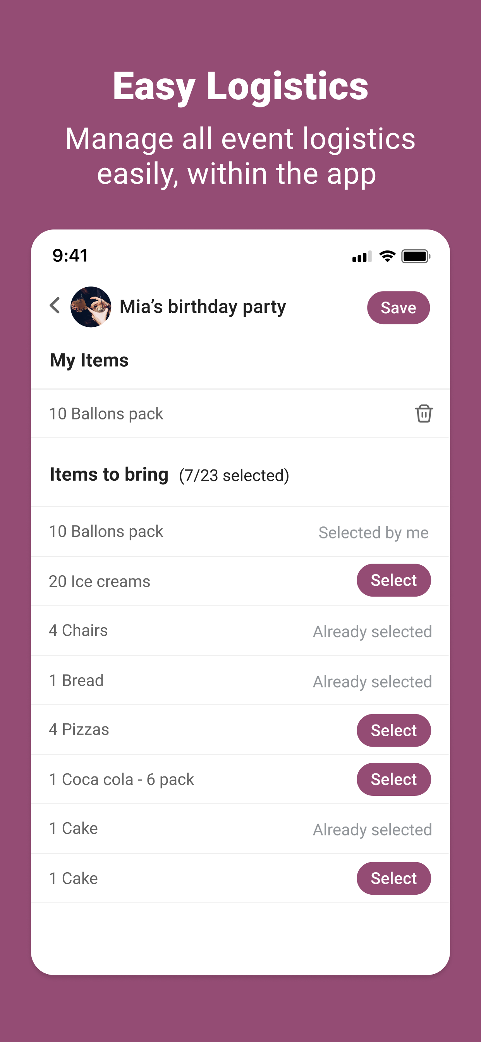Select the 4 Pizzas item
Viewport: 481px width, 1042px height.
tap(394, 731)
